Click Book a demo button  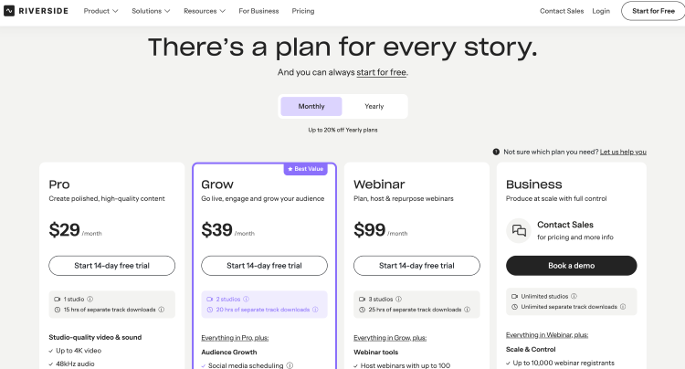tap(572, 266)
